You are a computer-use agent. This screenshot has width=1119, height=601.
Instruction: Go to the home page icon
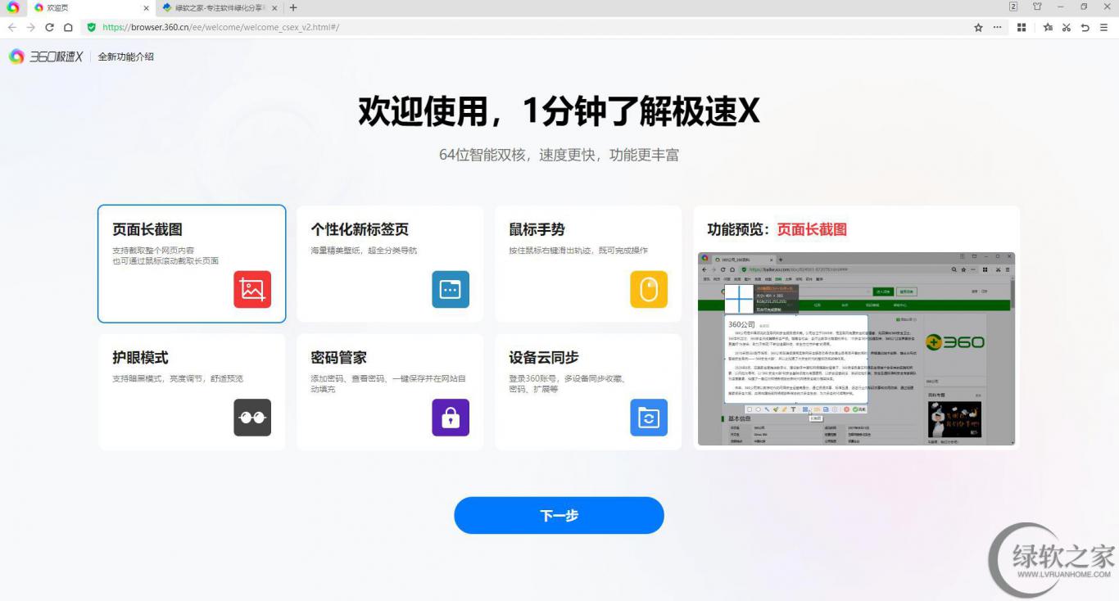click(68, 27)
